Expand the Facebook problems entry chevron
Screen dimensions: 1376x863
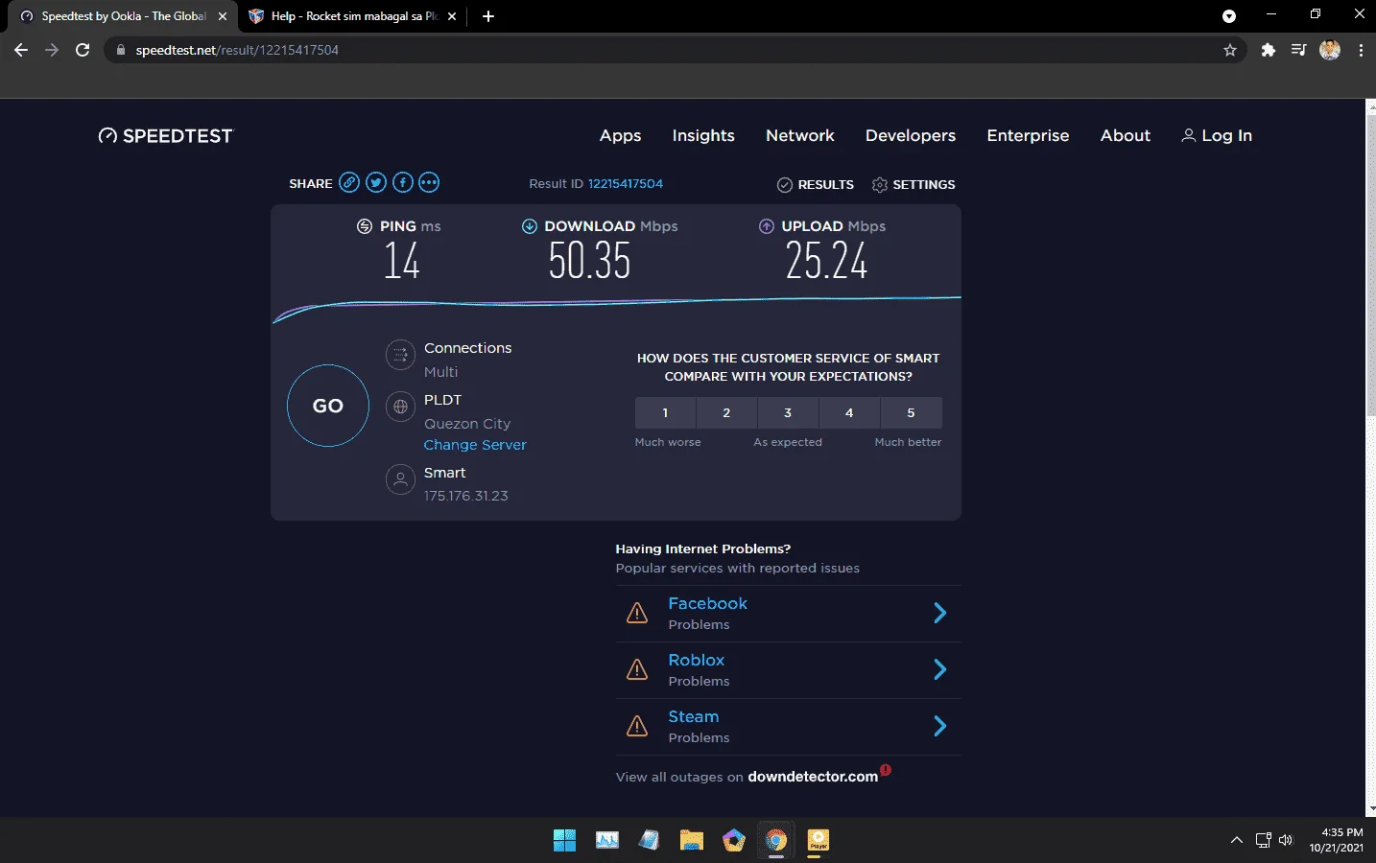pos(940,613)
